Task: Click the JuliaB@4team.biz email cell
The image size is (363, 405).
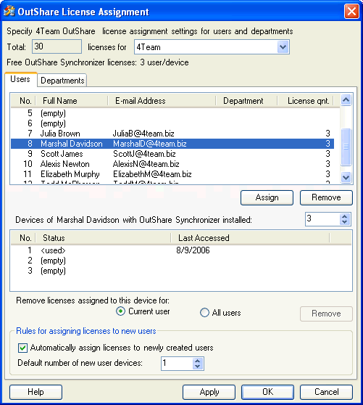Action: click(143, 134)
